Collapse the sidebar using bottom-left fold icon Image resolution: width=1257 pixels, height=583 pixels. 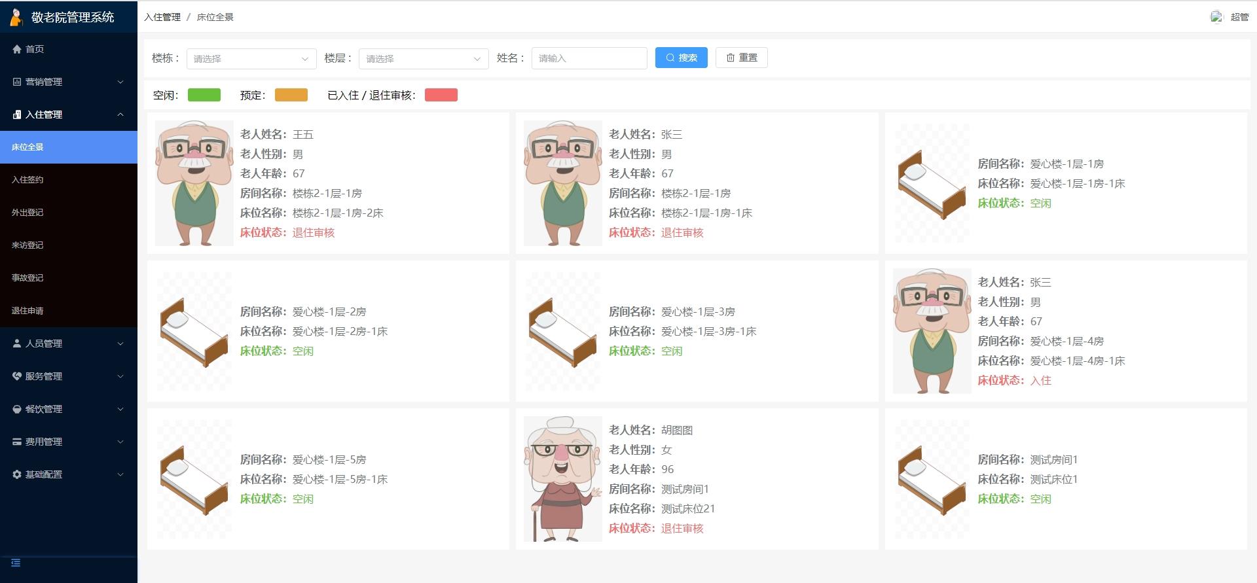tap(16, 563)
